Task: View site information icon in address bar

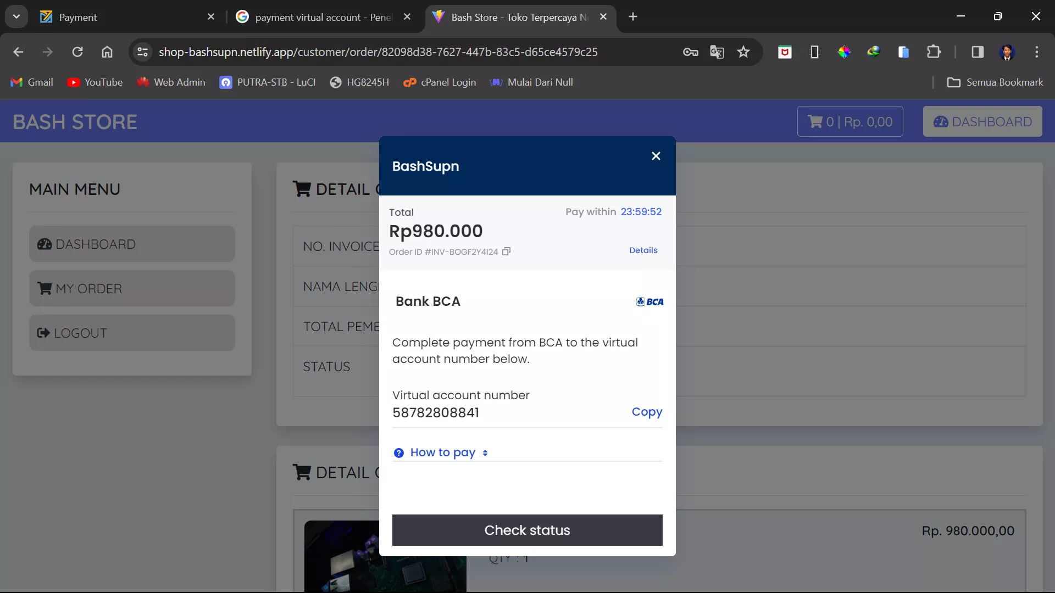Action: coord(142,52)
